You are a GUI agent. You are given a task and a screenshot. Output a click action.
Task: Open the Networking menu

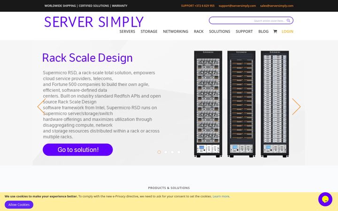point(176,31)
